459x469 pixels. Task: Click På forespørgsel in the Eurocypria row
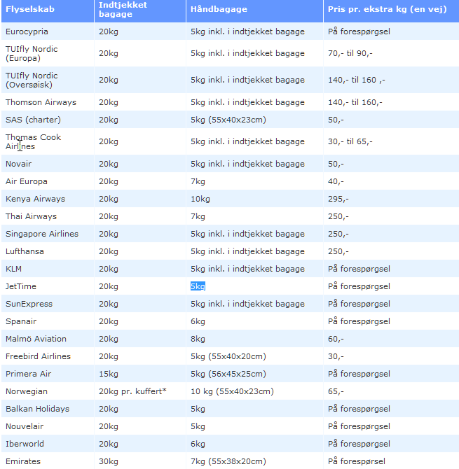click(359, 31)
